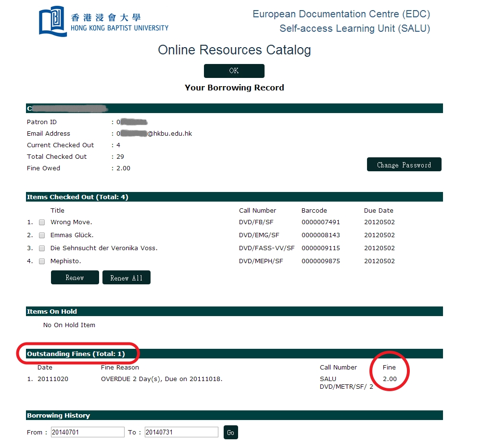Click the European Documentation Centre heading
The image size is (481, 446).
pyautogui.click(x=341, y=14)
